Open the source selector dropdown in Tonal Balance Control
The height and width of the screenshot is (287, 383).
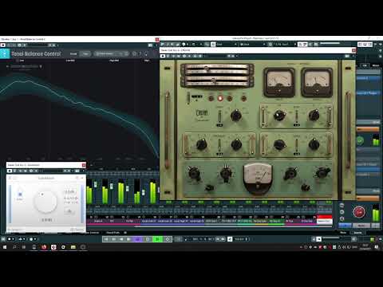pyautogui.click(x=25, y=66)
